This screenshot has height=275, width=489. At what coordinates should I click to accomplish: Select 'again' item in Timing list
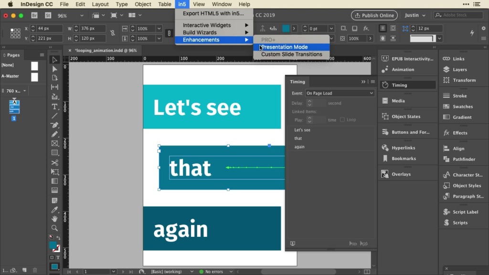point(299,147)
